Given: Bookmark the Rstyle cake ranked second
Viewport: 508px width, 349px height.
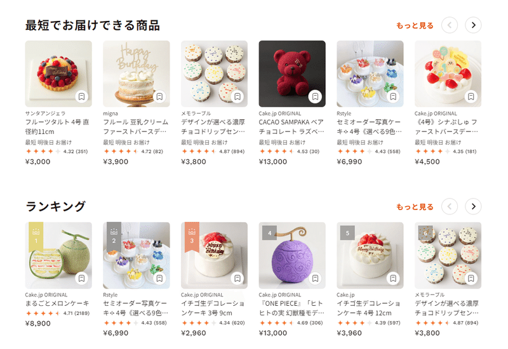Looking at the screenshot, I should click(159, 278).
